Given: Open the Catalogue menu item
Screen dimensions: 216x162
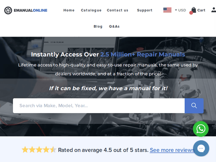Looking at the screenshot, I should (x=91, y=10).
